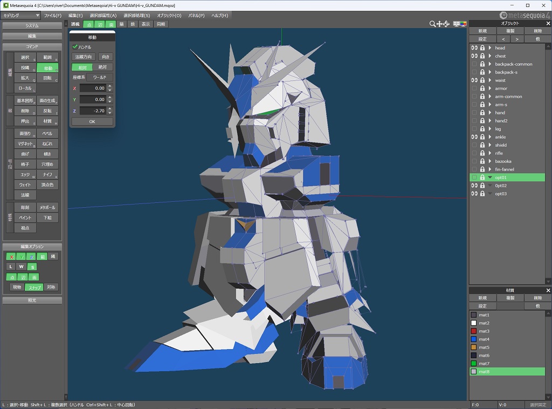Hide the chest object via eye icon
The image size is (552, 409).
click(x=474, y=56)
